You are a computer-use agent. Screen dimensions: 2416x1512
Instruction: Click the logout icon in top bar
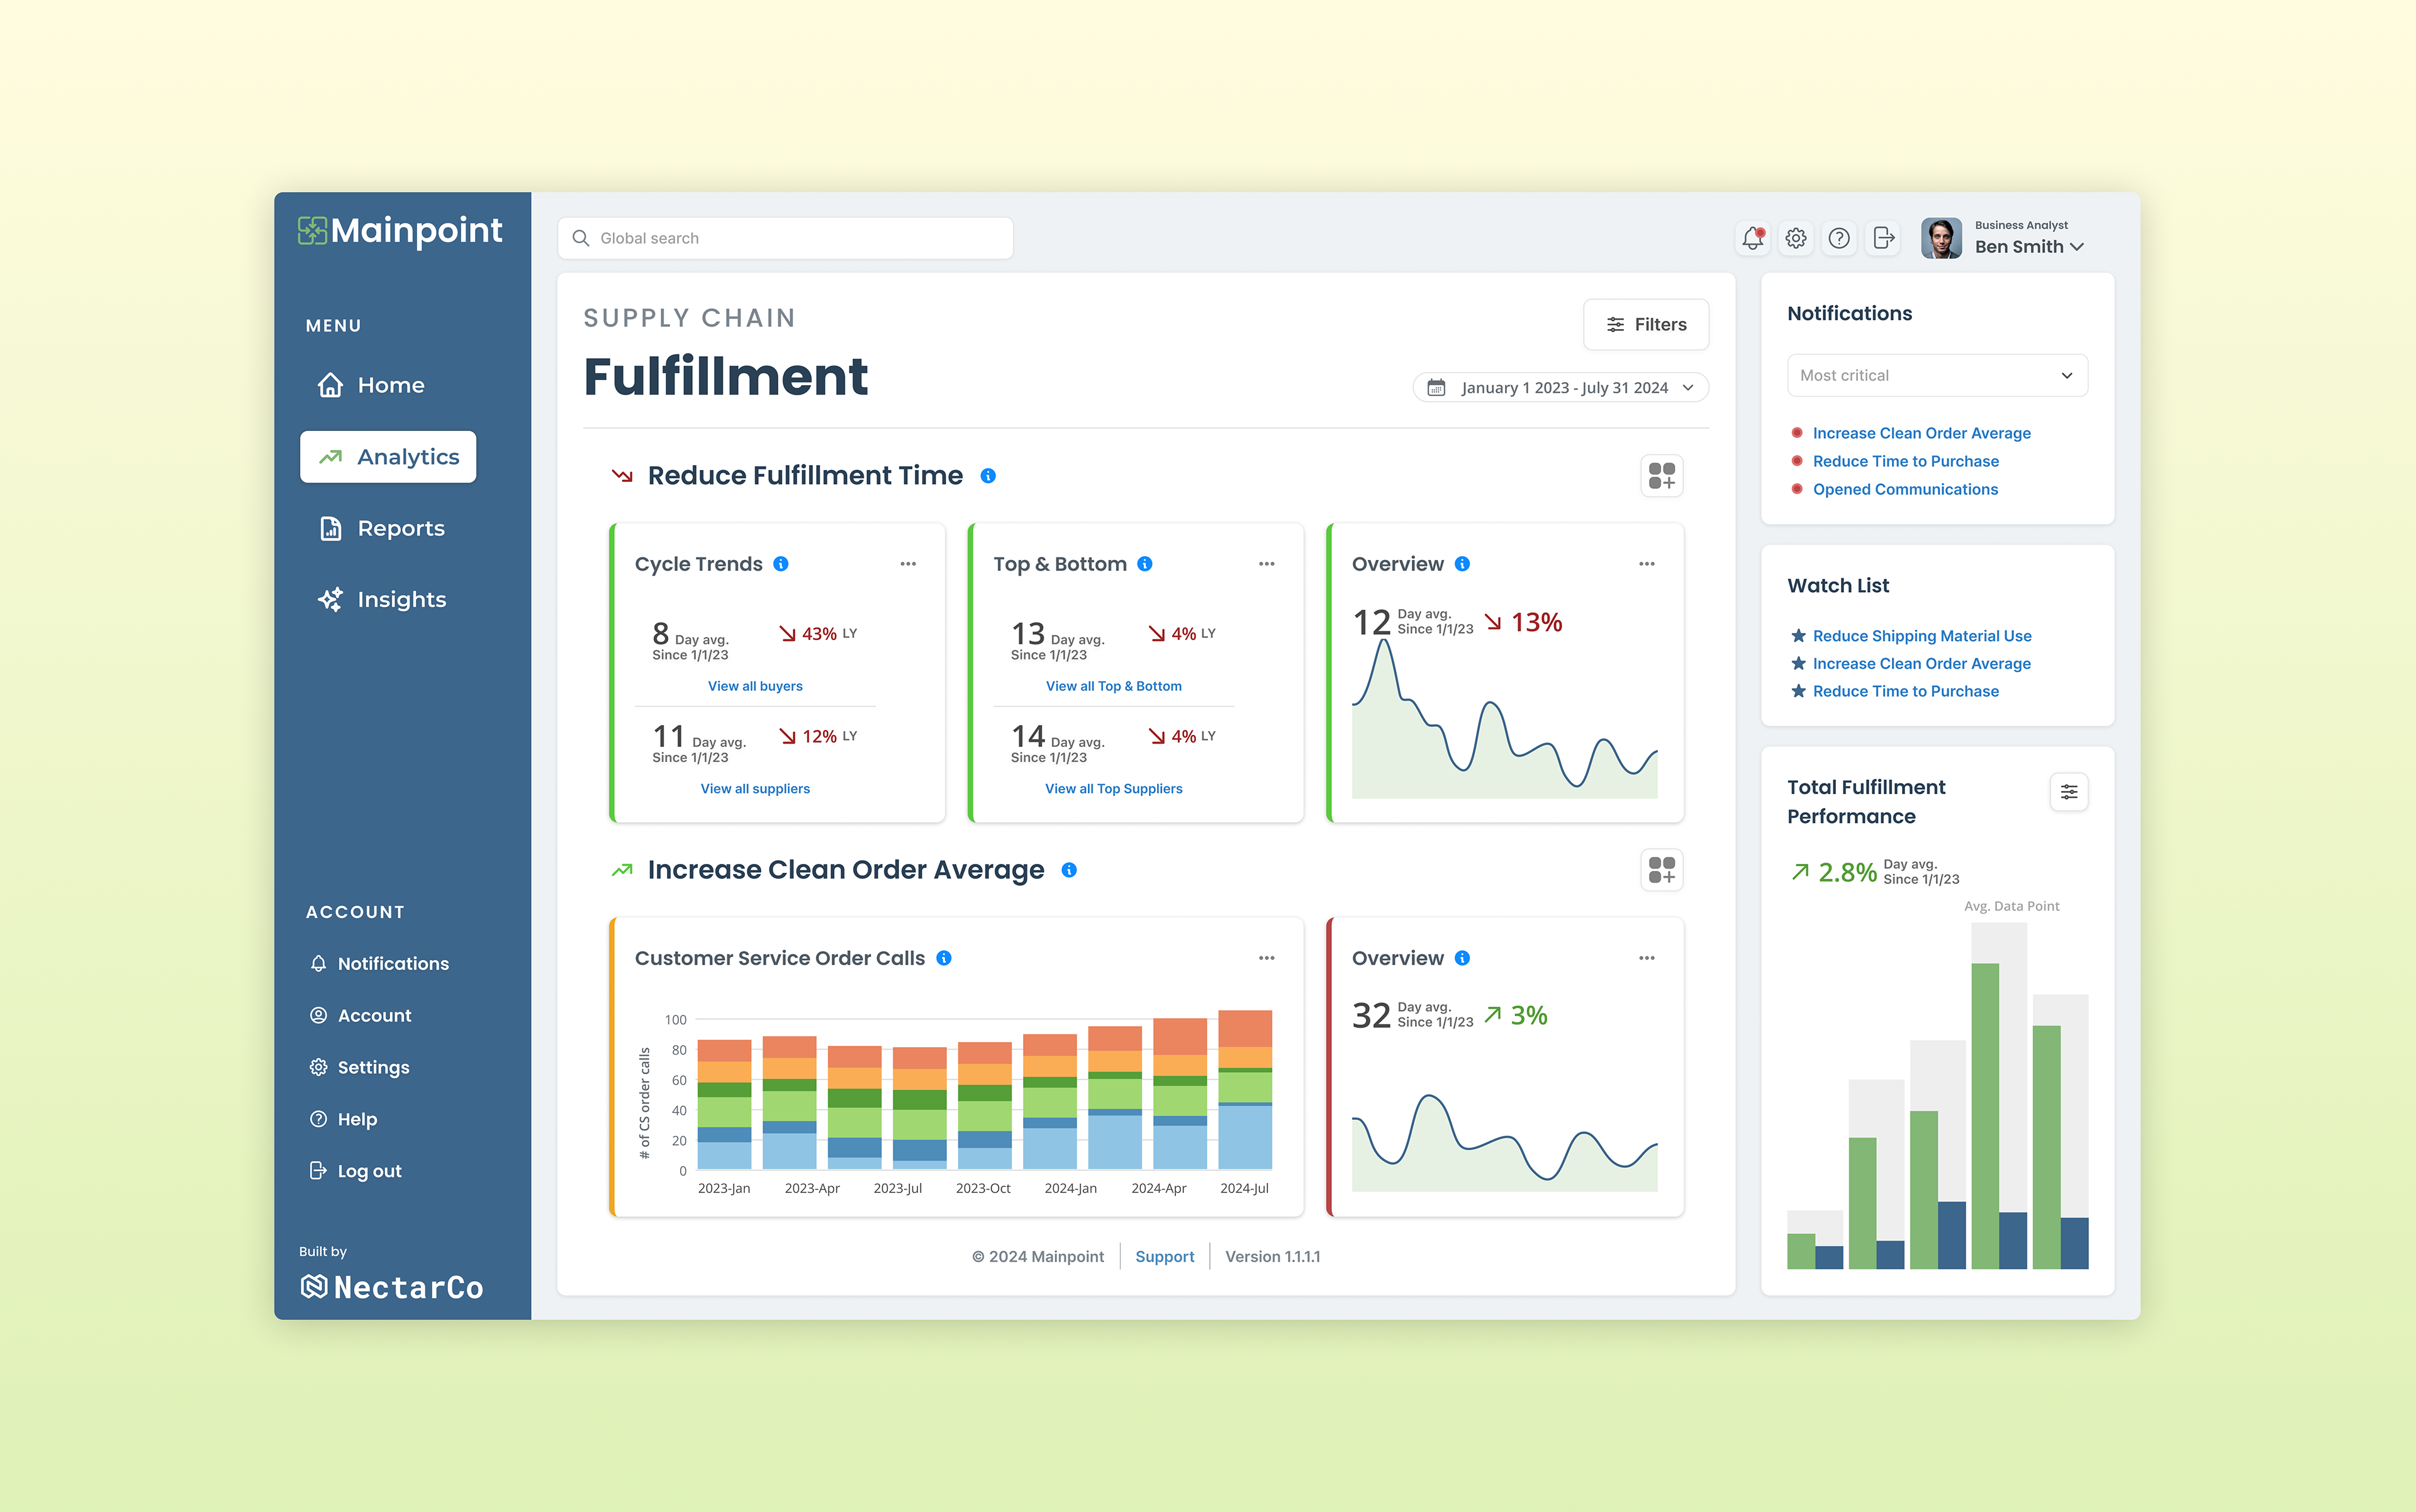(1883, 238)
